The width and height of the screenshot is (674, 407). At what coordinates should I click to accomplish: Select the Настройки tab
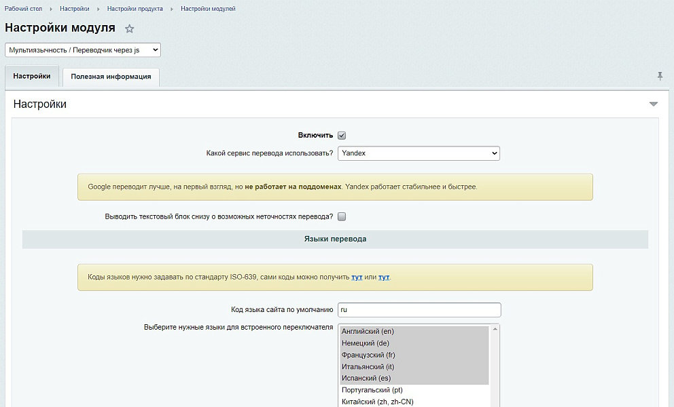(x=32, y=77)
